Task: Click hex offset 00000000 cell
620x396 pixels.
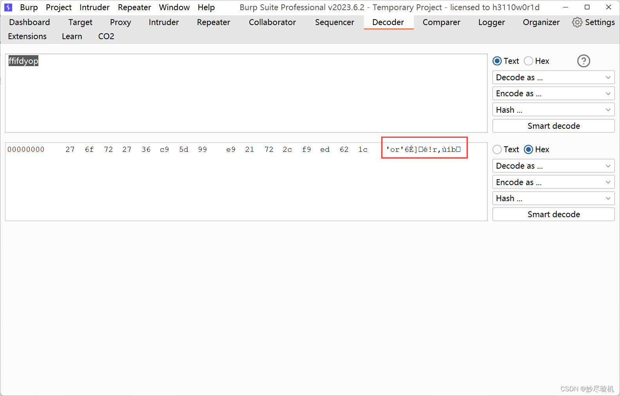Action: point(26,149)
